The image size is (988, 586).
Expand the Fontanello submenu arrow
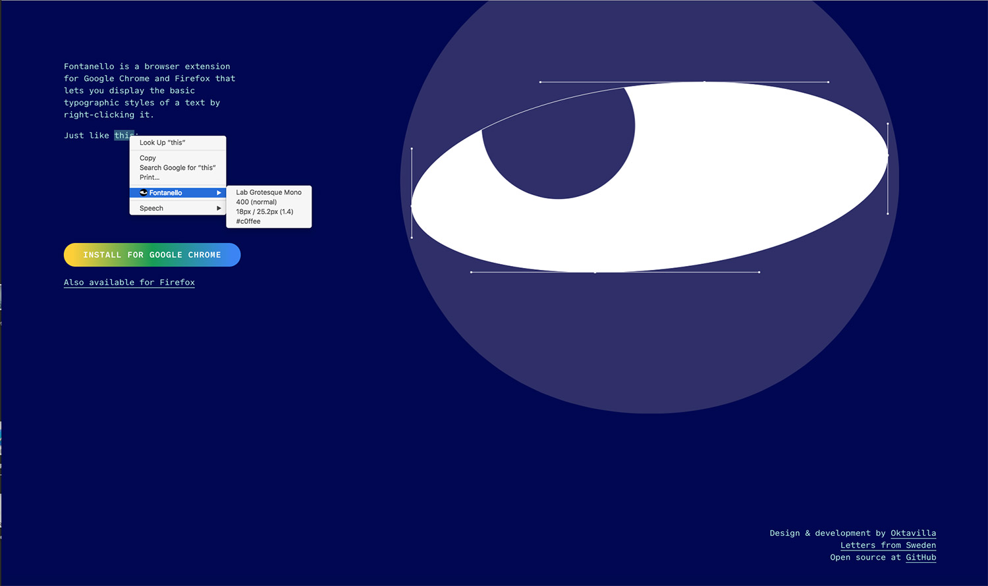point(219,193)
